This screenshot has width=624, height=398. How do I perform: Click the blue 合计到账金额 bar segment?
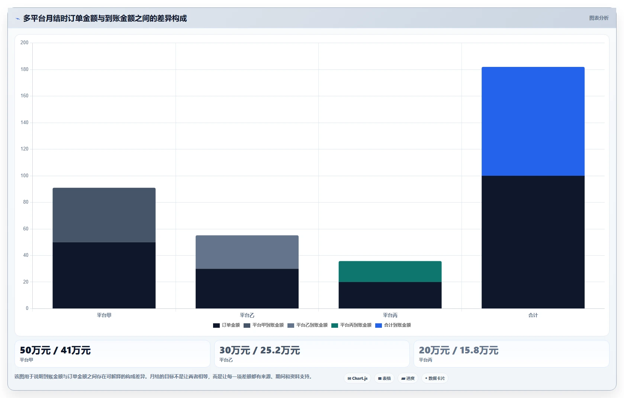[x=533, y=121]
